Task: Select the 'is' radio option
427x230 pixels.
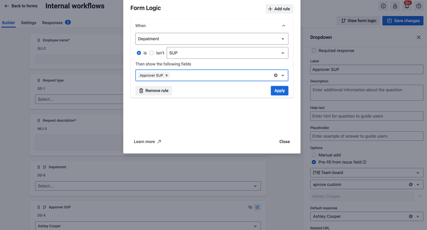Action: tap(139, 53)
